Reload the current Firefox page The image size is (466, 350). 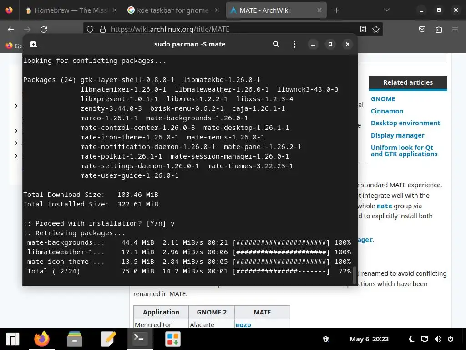click(44, 29)
